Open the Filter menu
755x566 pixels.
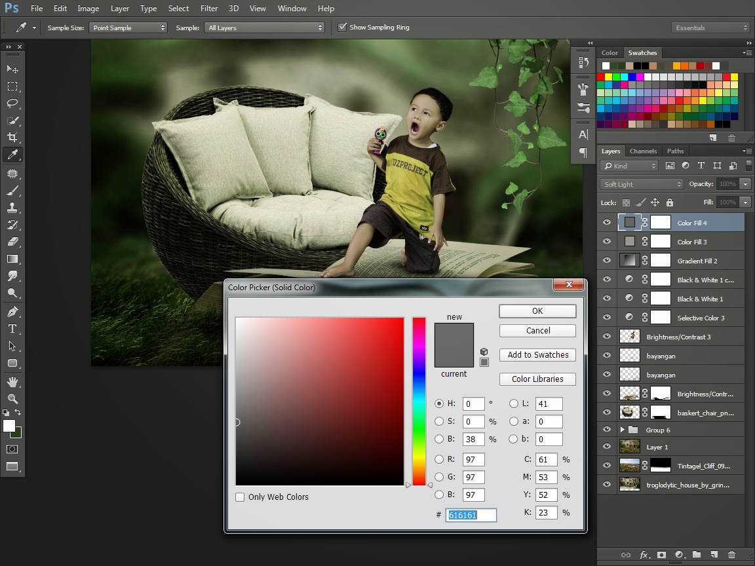(208, 9)
